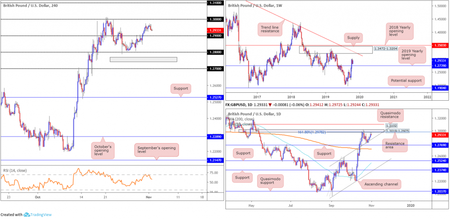Click the '14' date on the 240 time axis
This screenshot has height=219, width=450.
[81, 197]
